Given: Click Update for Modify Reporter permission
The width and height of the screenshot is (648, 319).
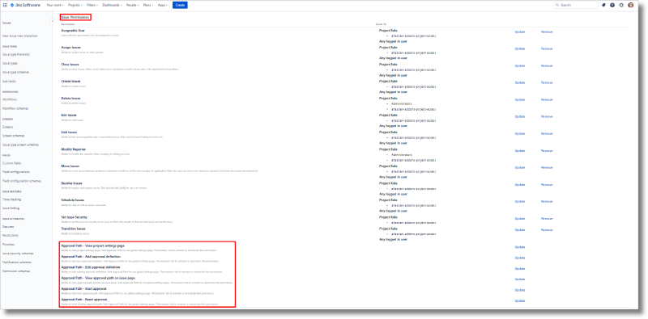Looking at the screenshot, I should click(520, 151).
